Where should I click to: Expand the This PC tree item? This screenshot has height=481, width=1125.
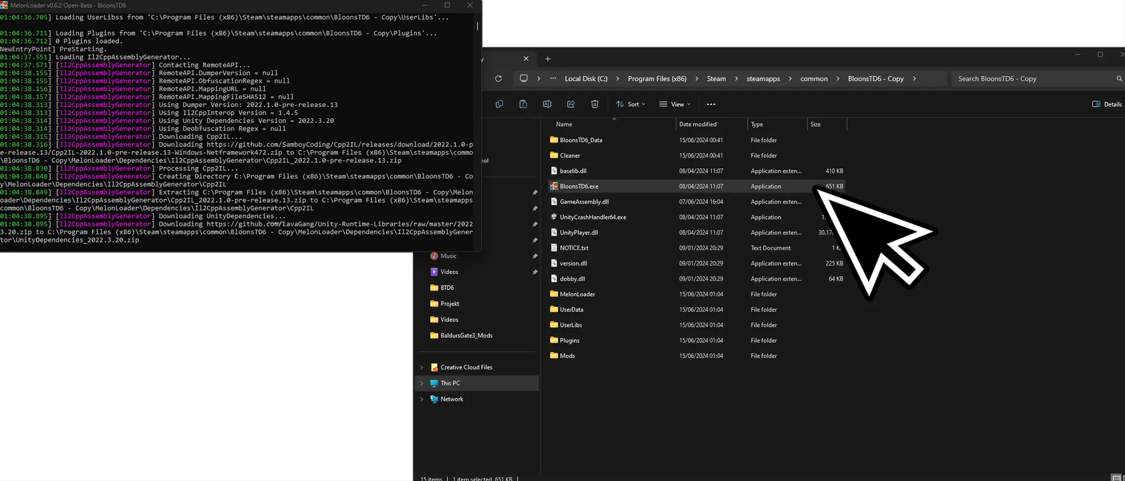[422, 383]
